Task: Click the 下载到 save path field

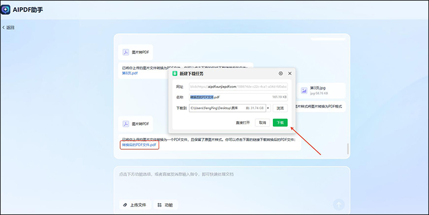Action: click(227, 108)
